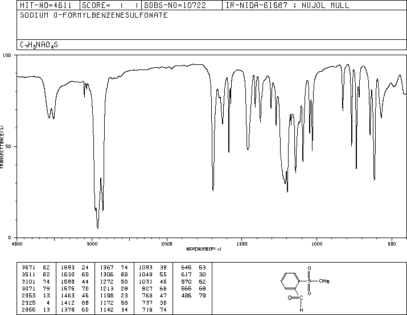Click the 50 y-axis tick label
This screenshot has height=315, width=407.
tap(9, 146)
